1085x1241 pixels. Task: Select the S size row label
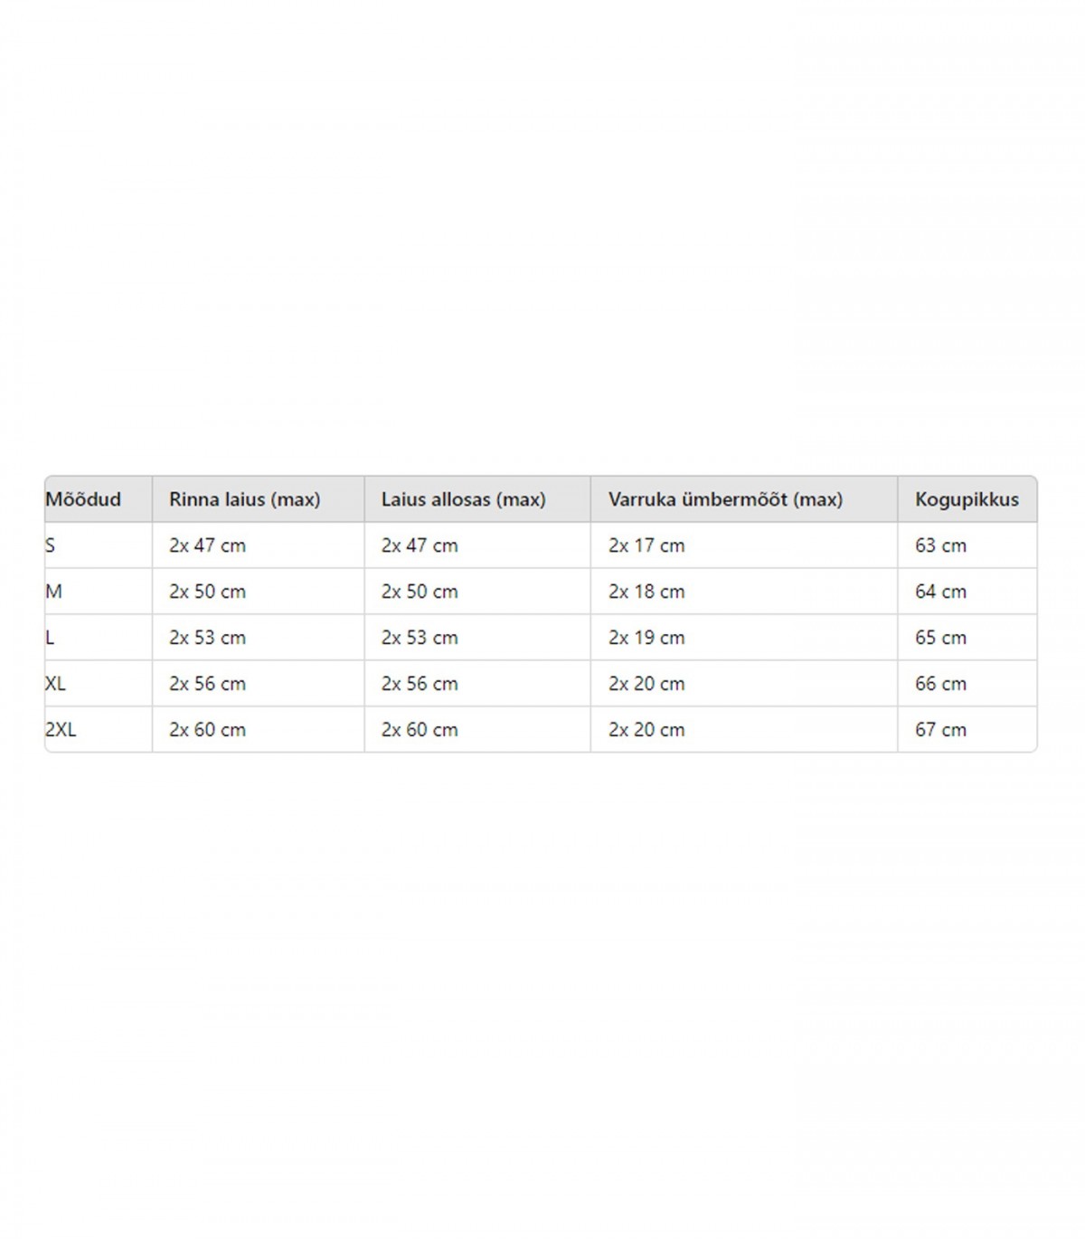51,545
